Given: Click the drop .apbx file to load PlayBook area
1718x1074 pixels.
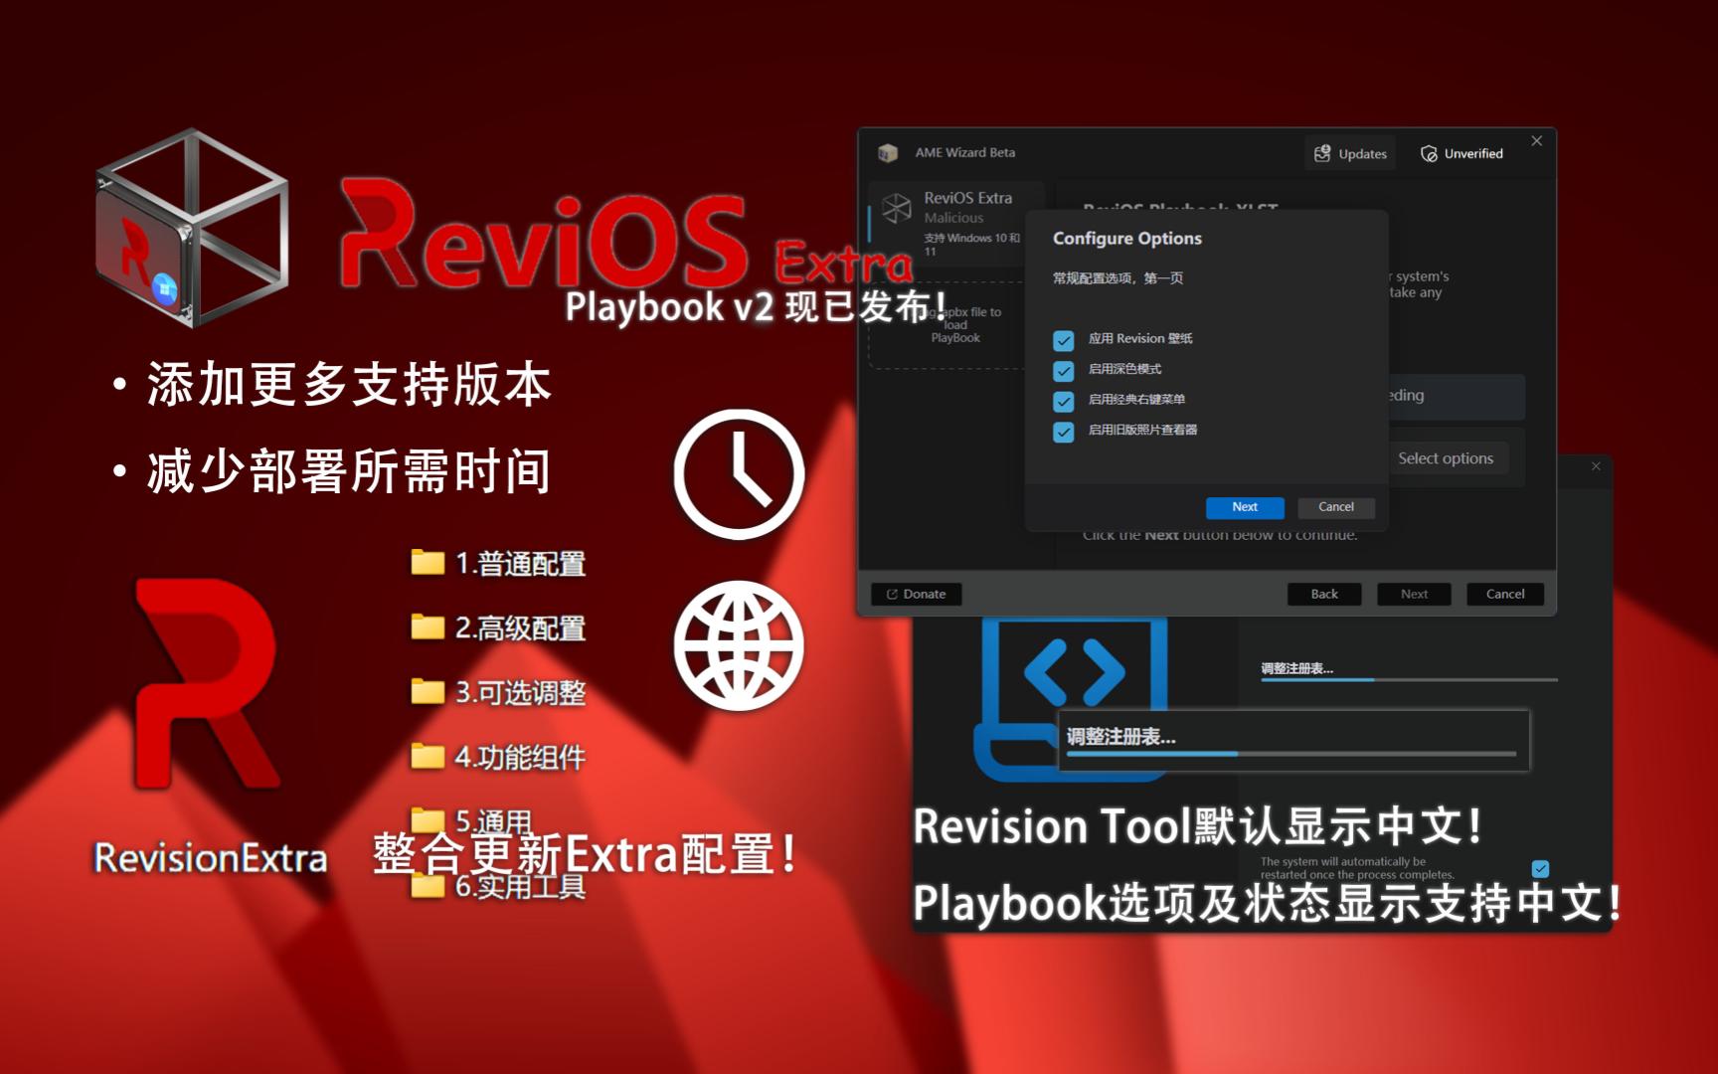Looking at the screenshot, I should (947, 325).
